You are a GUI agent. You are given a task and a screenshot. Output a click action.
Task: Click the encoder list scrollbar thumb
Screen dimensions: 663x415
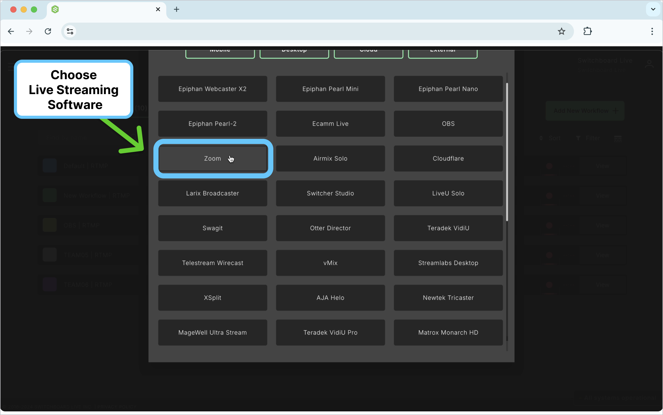(x=507, y=152)
